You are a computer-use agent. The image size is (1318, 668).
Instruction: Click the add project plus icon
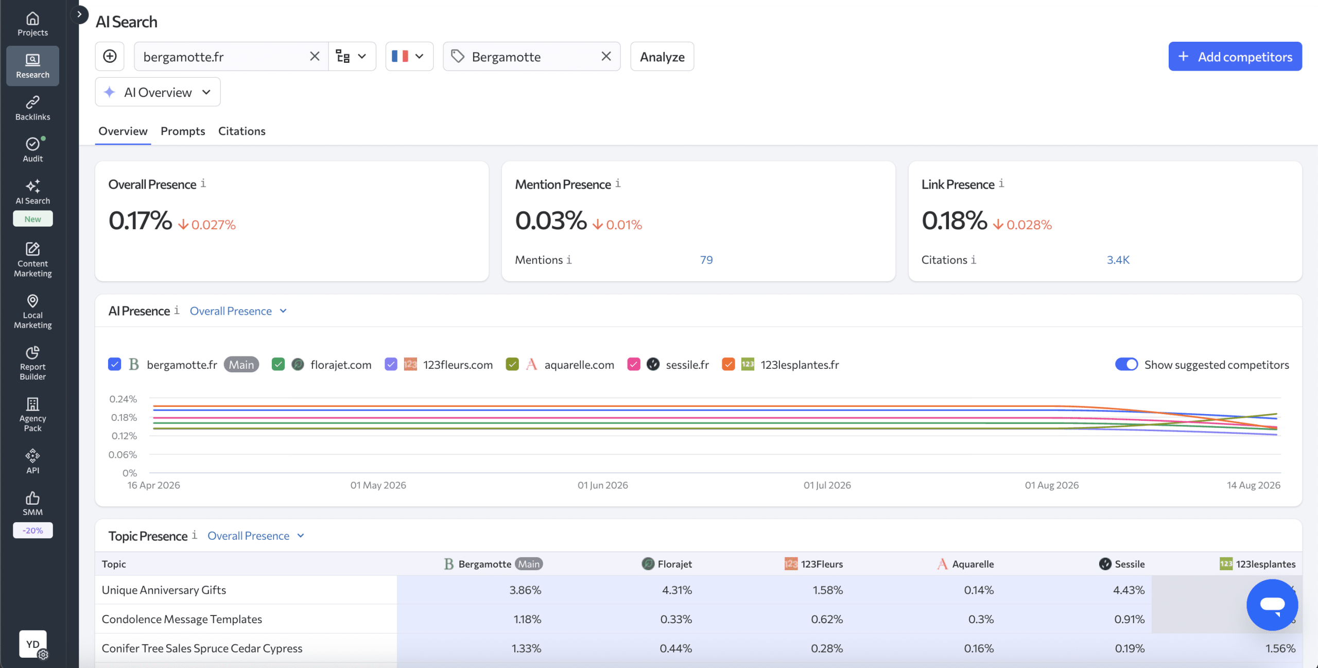pyautogui.click(x=110, y=56)
